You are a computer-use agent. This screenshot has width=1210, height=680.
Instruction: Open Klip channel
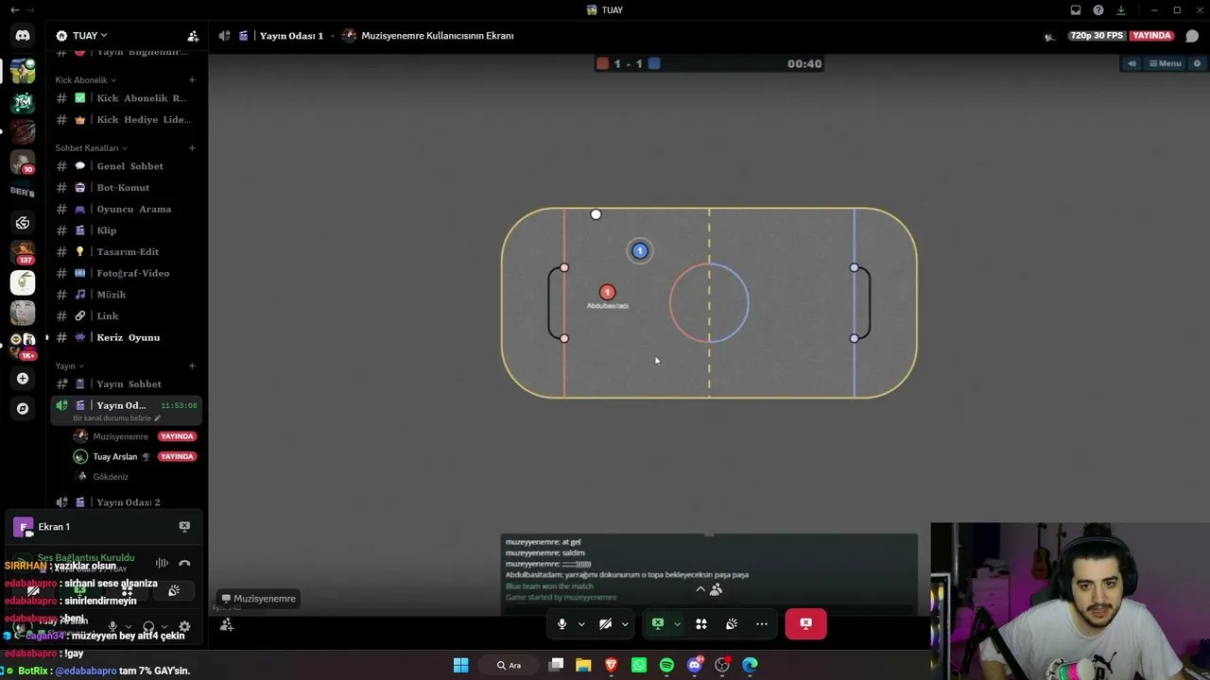click(x=126, y=230)
